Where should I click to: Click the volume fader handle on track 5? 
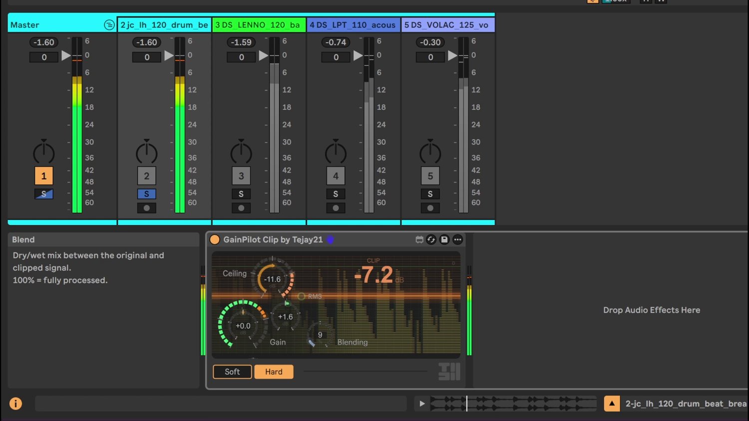452,56
